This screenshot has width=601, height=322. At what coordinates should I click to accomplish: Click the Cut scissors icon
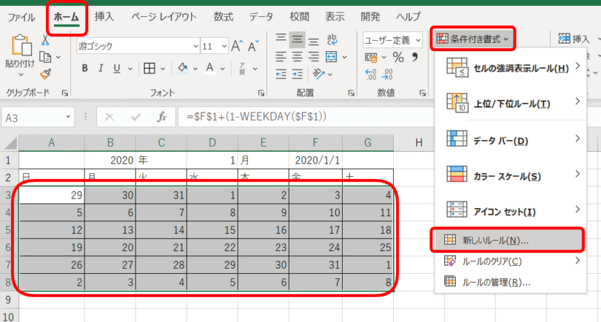(45, 39)
